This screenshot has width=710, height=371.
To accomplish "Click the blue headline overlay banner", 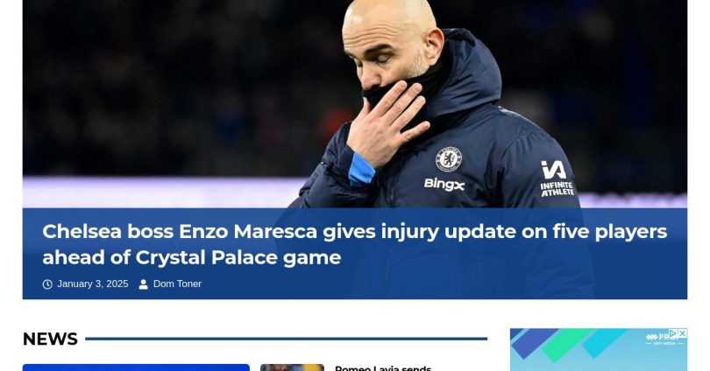I will 354,254.
